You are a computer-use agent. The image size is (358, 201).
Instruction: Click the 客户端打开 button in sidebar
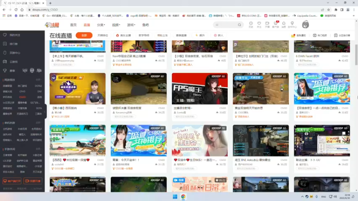tap(12, 181)
